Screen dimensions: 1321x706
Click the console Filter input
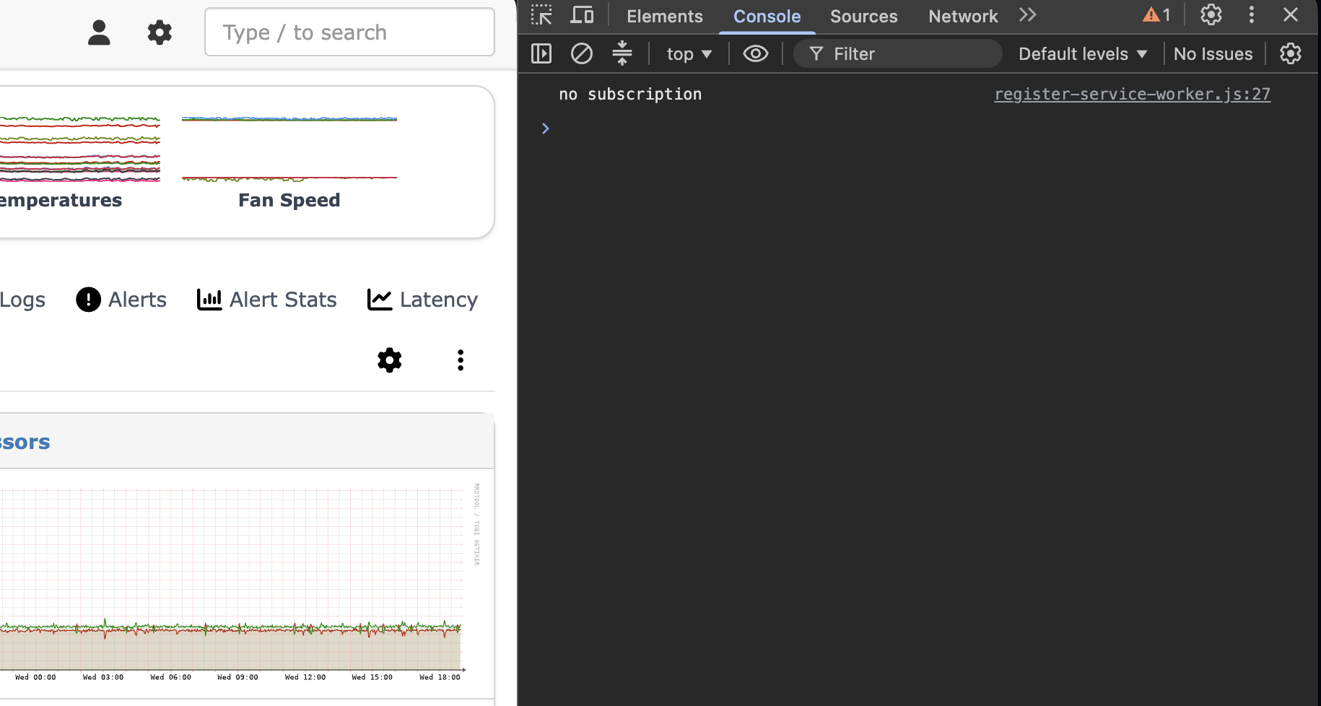pos(898,54)
